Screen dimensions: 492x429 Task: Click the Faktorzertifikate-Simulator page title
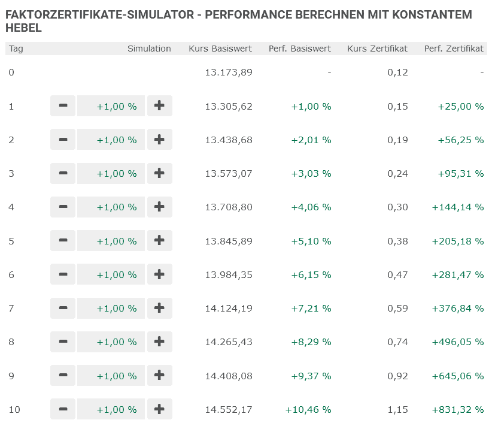tap(239, 18)
